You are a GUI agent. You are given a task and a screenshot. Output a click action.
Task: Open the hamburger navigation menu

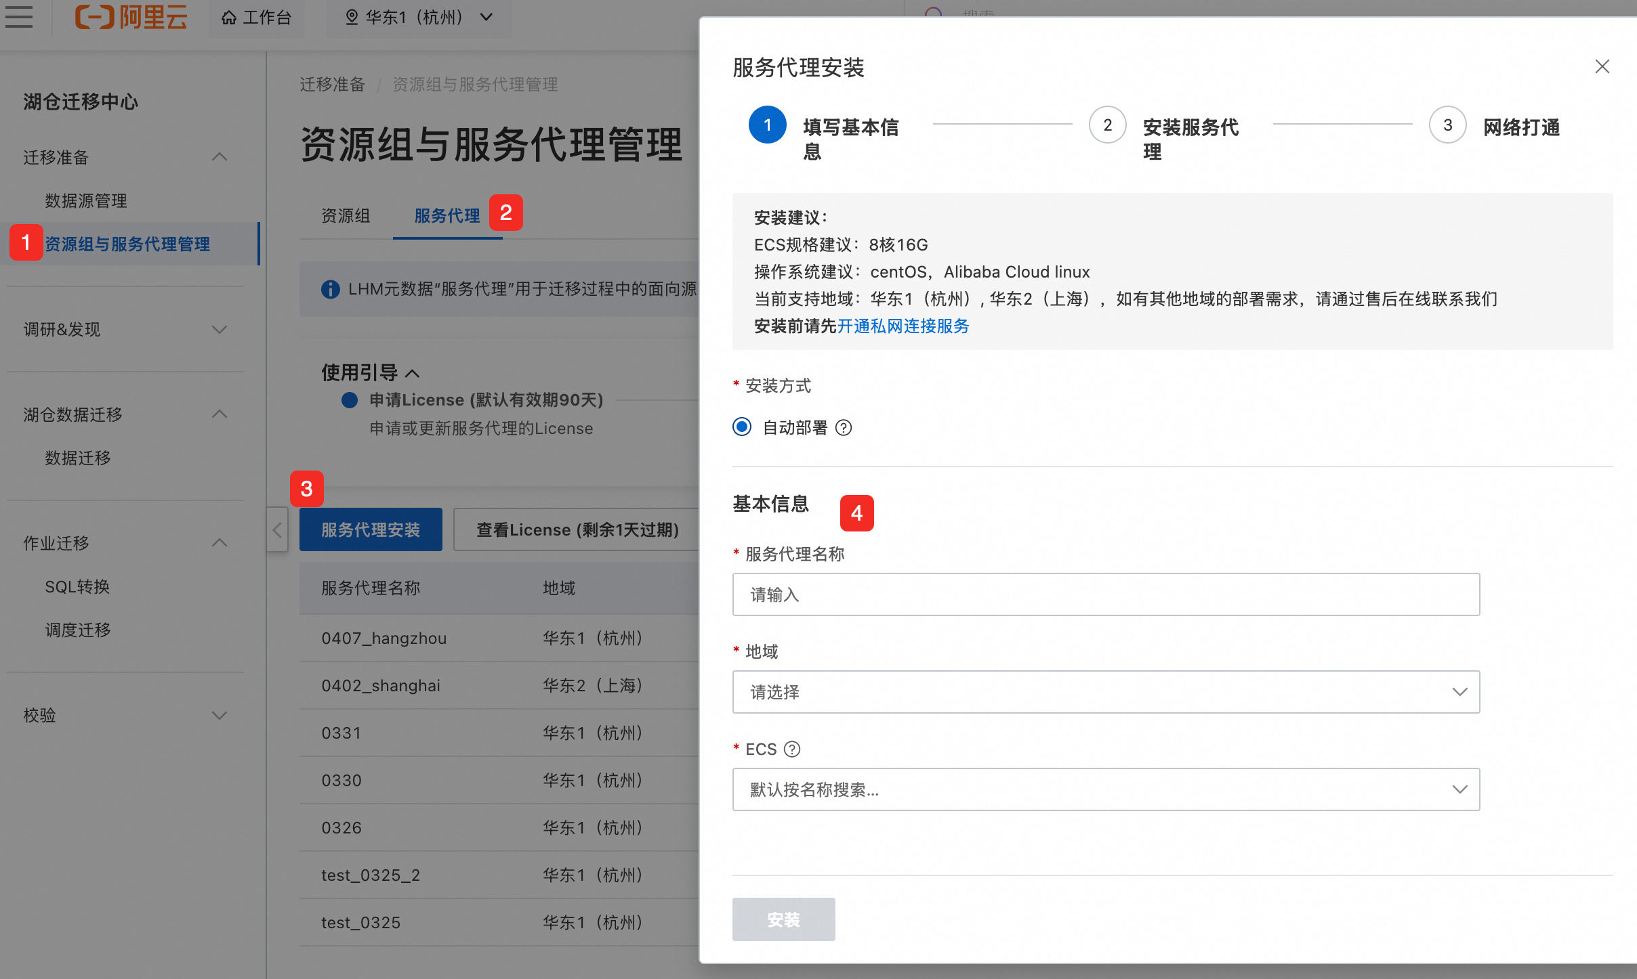19,16
